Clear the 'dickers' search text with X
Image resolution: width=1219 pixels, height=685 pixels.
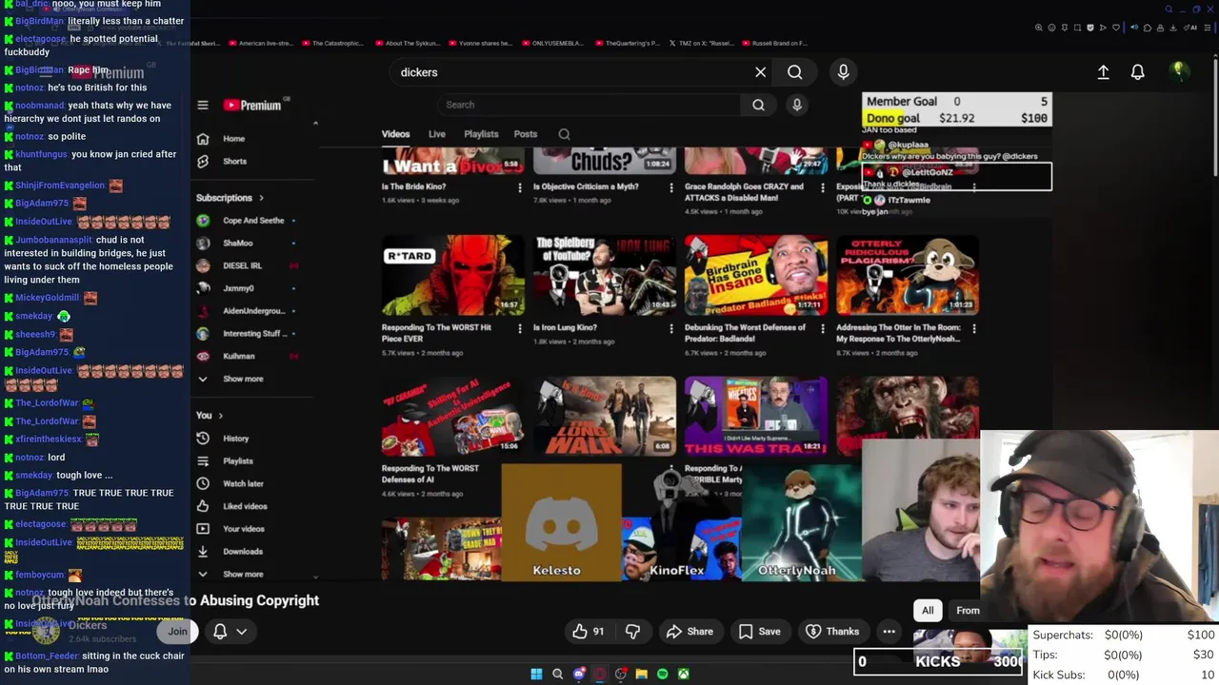pos(760,72)
